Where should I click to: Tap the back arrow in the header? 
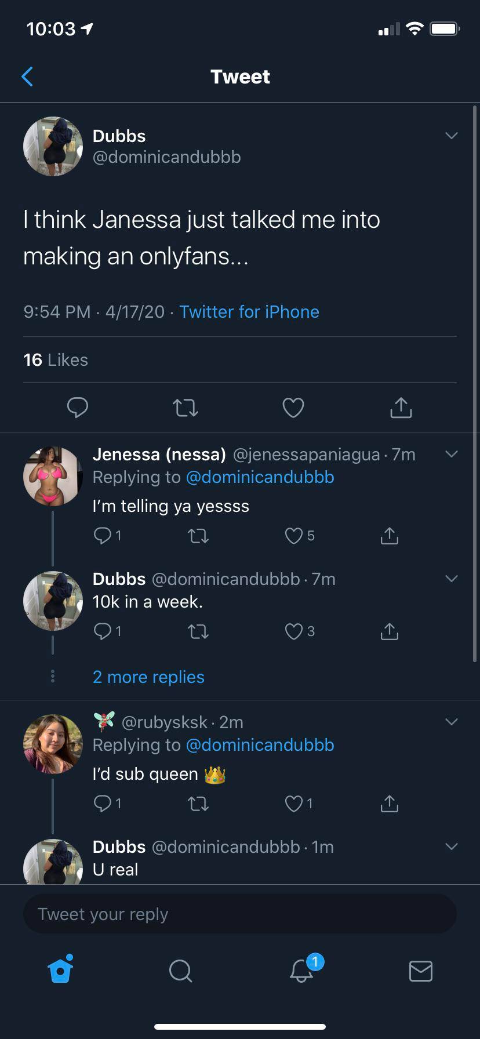[27, 77]
